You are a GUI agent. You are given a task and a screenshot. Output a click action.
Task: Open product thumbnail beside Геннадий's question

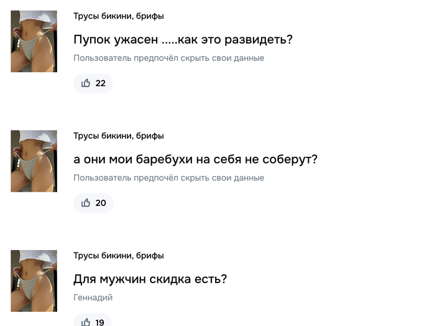click(34, 281)
